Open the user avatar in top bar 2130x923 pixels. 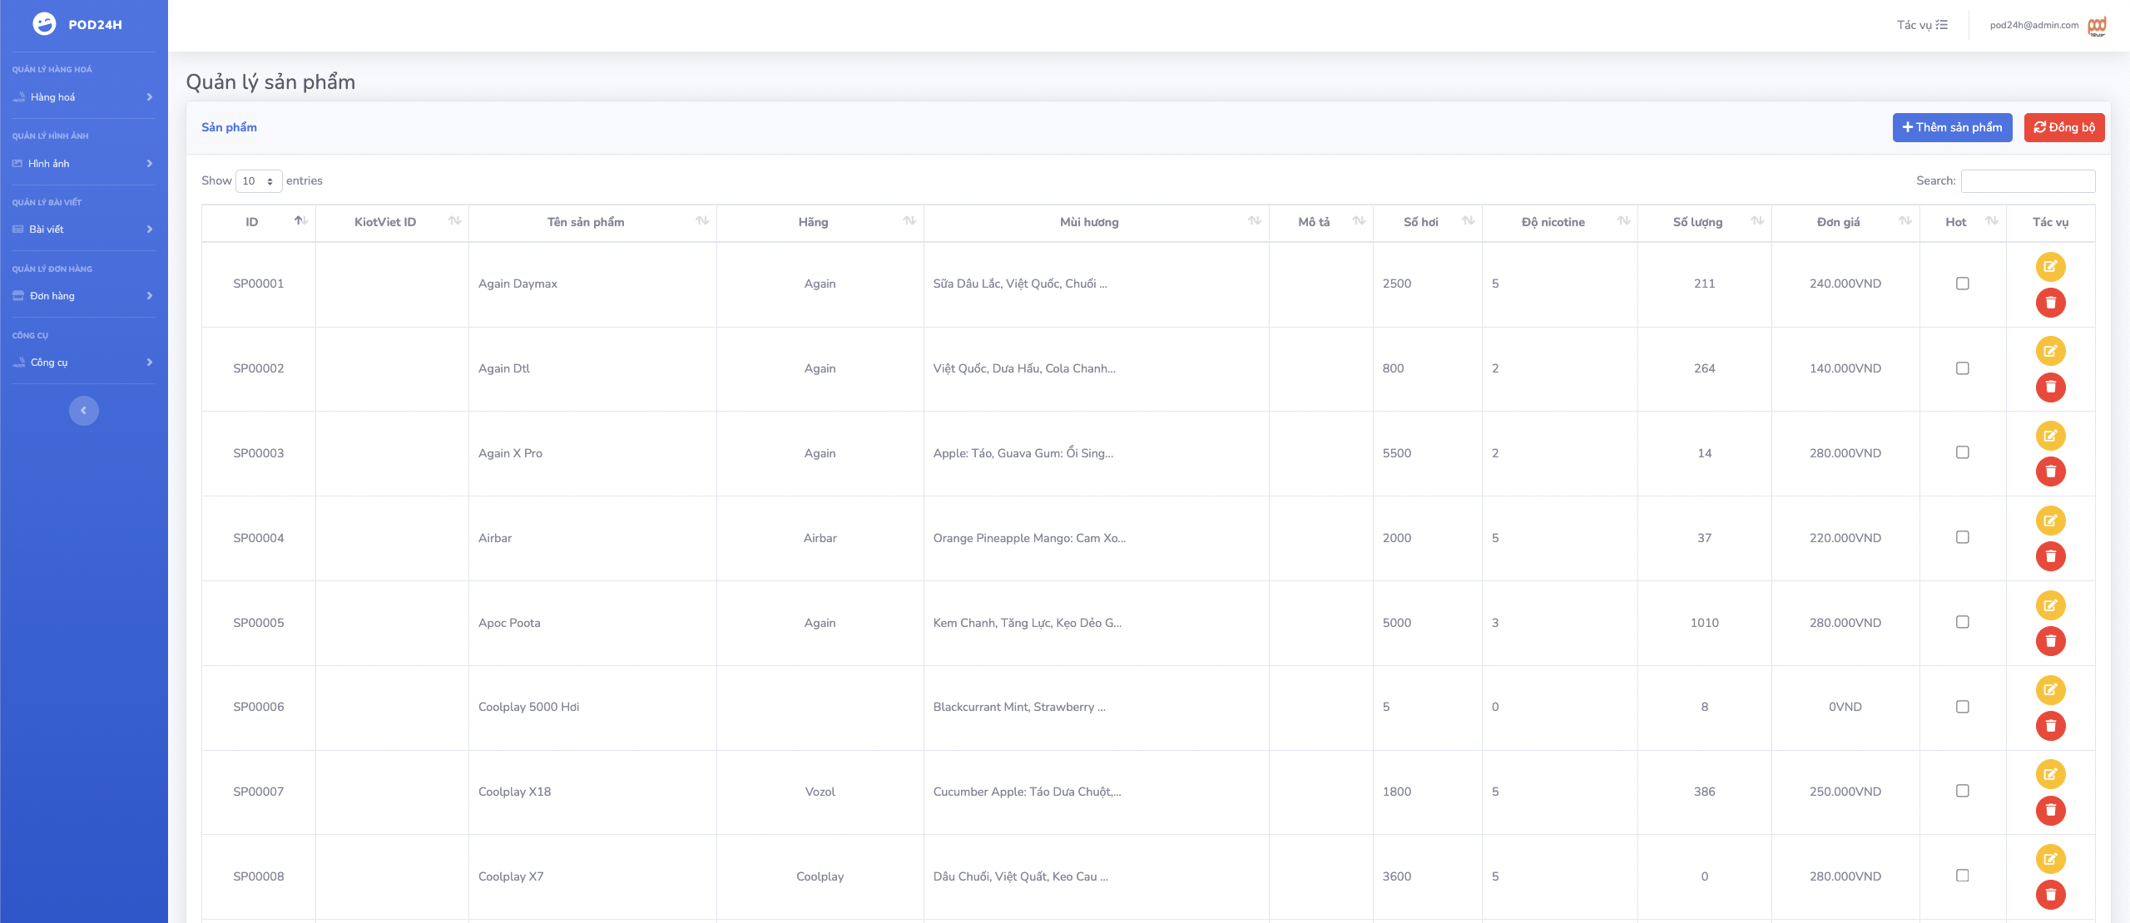2097,26
